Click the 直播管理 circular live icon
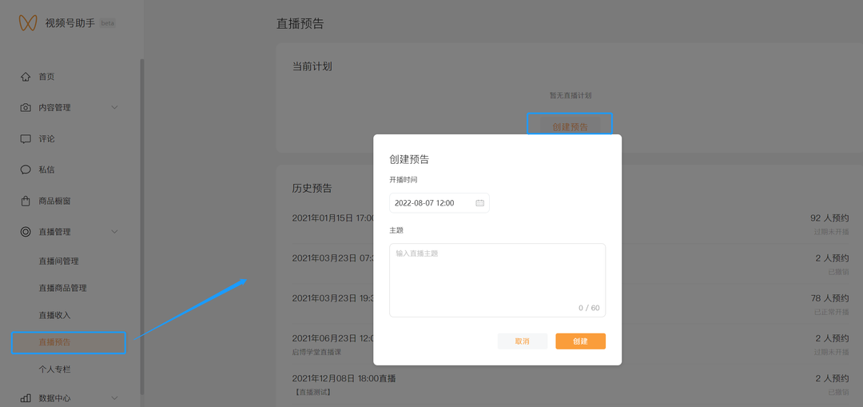The height and width of the screenshot is (407, 863). click(x=26, y=232)
